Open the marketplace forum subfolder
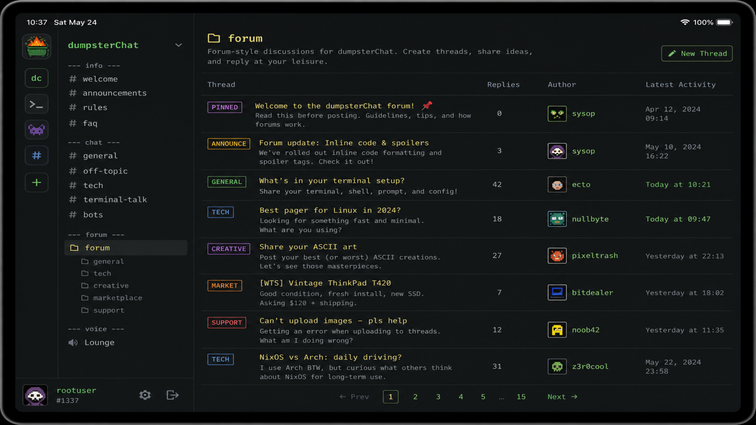The image size is (756, 425). (x=111, y=298)
